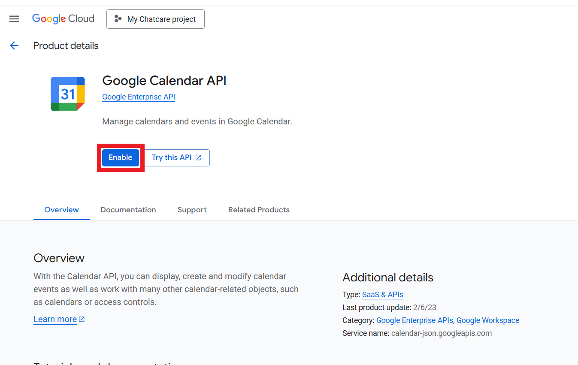
Task: Switch to the Documentation tab
Action: tap(128, 210)
